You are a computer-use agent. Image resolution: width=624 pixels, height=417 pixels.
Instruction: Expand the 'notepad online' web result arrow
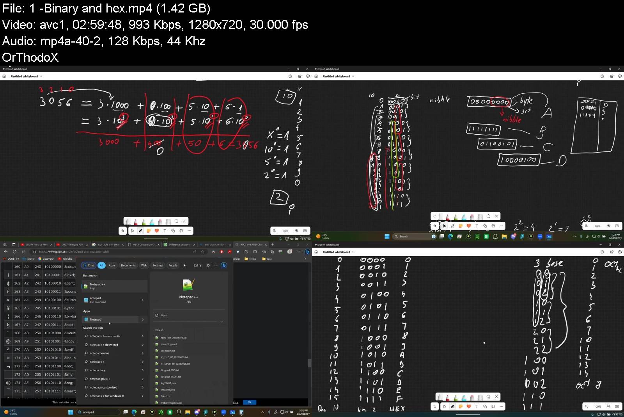(x=143, y=353)
